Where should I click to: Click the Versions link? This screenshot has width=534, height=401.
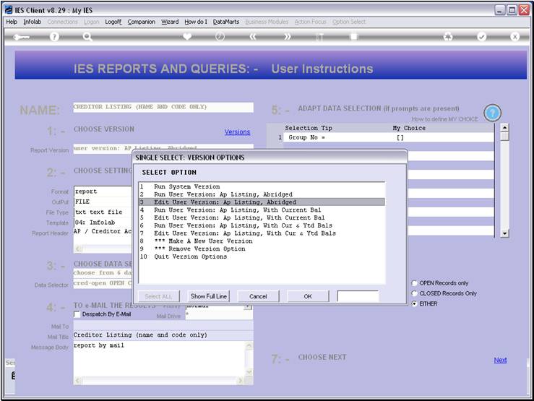237,131
